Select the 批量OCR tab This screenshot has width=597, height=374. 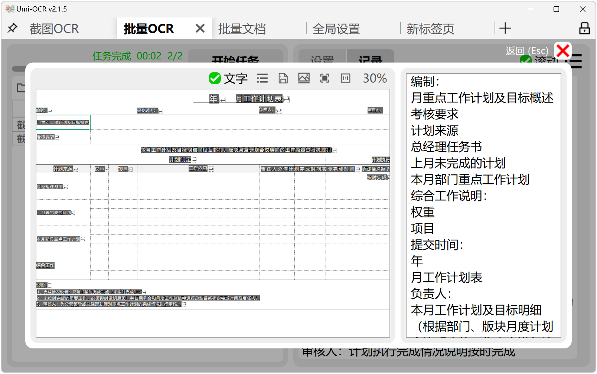[x=149, y=29]
